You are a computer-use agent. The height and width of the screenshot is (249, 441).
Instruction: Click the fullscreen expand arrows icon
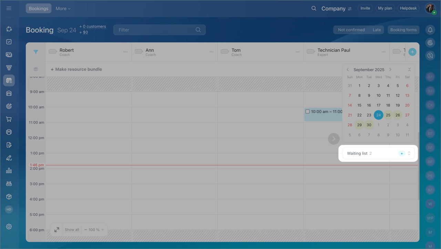57,230
